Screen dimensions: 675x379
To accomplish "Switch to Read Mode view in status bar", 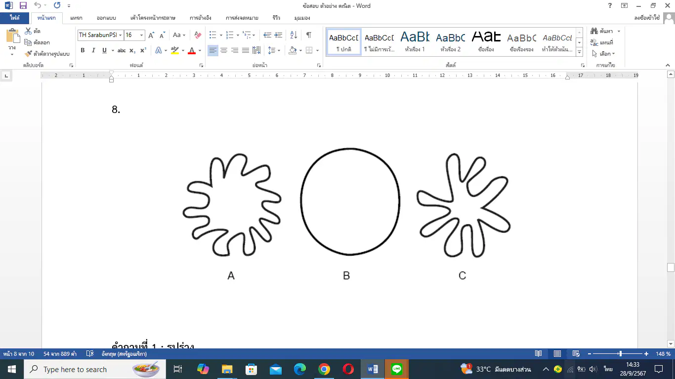I will (539, 354).
